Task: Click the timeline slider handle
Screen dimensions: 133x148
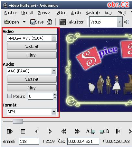Action: pos(18,121)
